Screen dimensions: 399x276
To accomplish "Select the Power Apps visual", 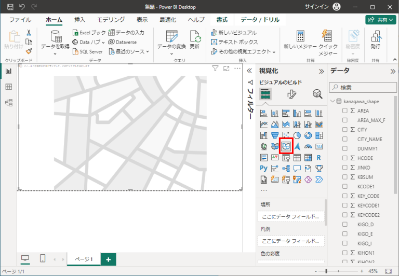I will click(308, 180).
